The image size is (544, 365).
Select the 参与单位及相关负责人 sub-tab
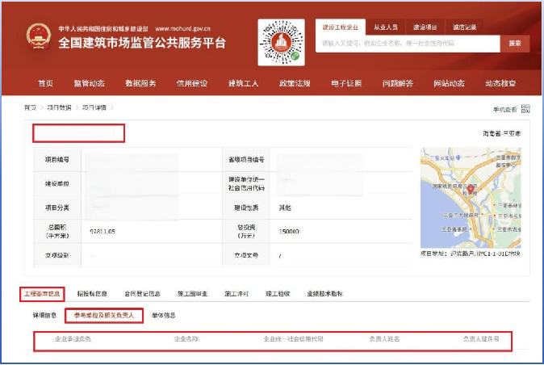[104, 316]
